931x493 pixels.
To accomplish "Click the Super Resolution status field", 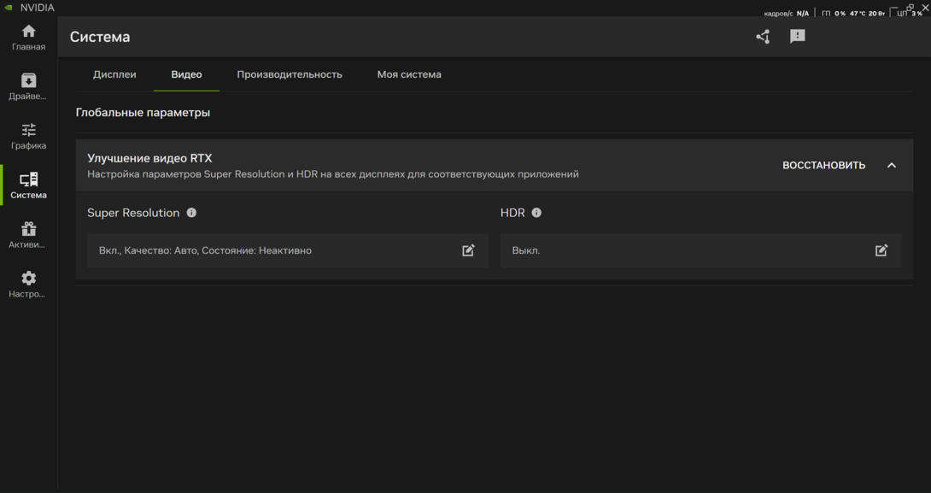I will (x=287, y=250).
